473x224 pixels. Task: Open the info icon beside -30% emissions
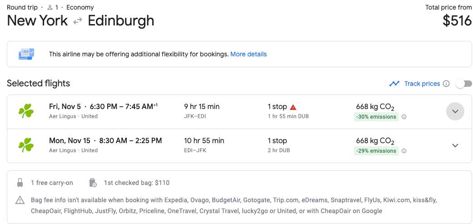point(404,117)
